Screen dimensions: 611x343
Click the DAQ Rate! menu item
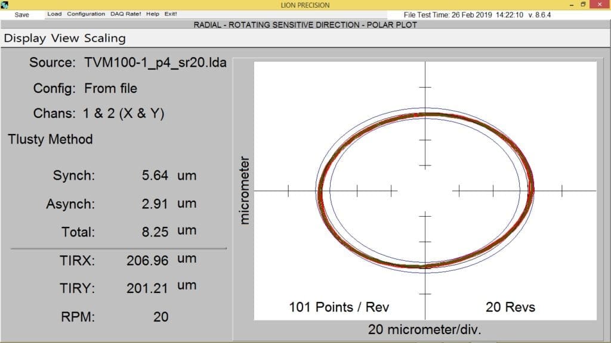coord(125,14)
